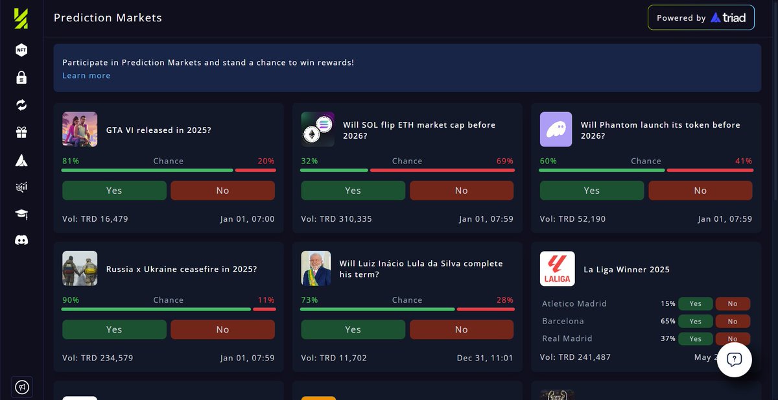The height and width of the screenshot is (400, 778).
Task: Bet Yes on Lula completing his term
Action: [x=353, y=329]
